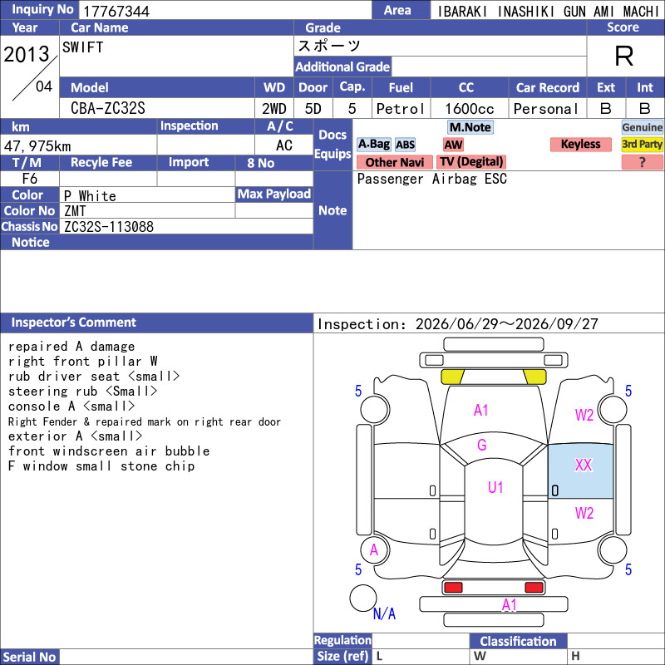Image resolution: width=665 pixels, height=665 pixels.
Task: Click the Inquiry No value field
Action: [225, 11]
